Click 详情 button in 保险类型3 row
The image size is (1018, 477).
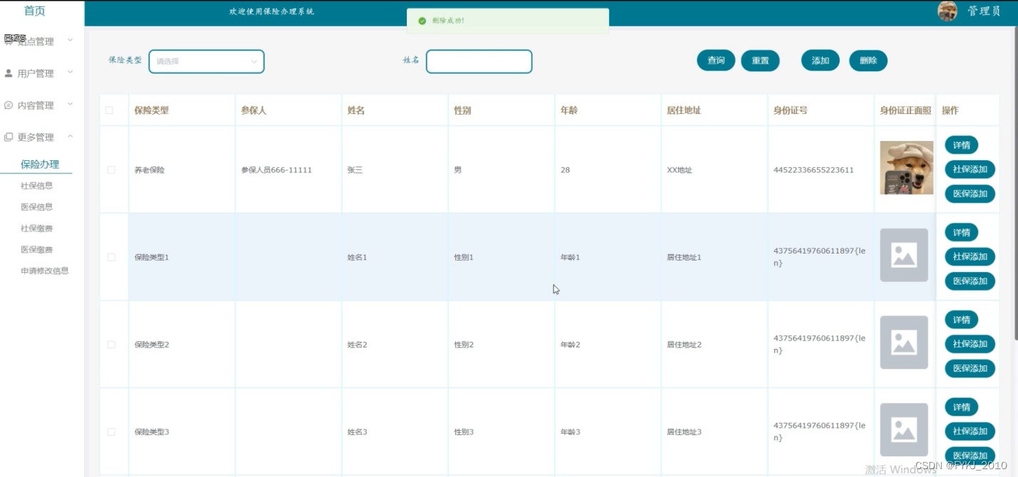(962, 407)
